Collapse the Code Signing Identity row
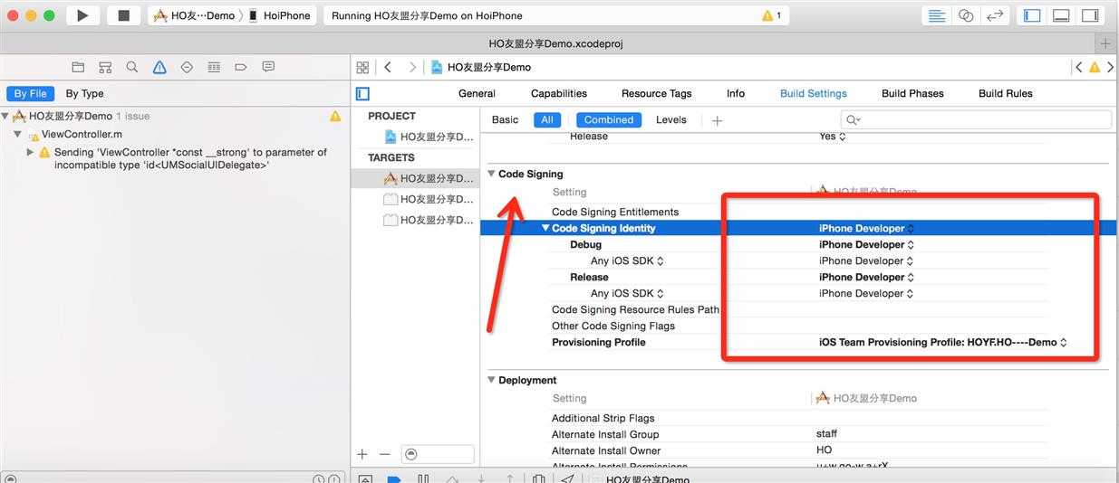 click(545, 228)
